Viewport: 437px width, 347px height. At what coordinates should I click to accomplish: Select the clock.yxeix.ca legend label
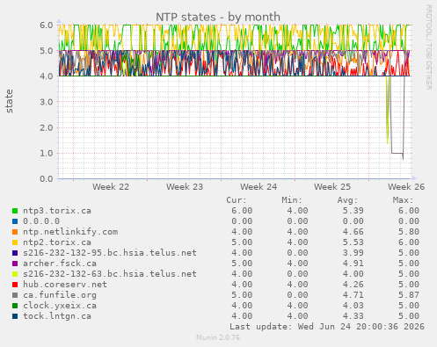(60, 306)
